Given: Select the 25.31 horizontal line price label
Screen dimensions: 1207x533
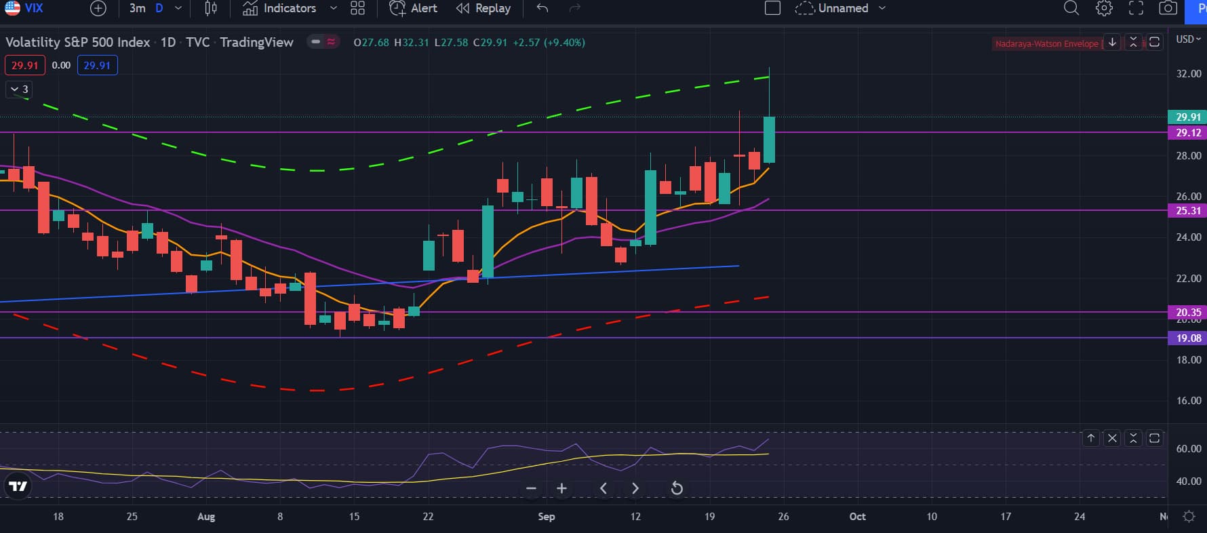Looking at the screenshot, I should [1187, 211].
